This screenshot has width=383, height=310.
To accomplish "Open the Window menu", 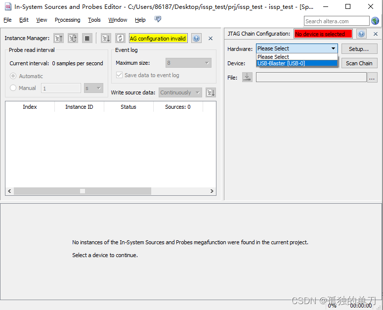I will click(x=118, y=20).
